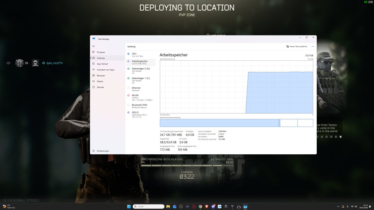Viewport: 374px width, 210px height.
Task: Open the blue mail app on taskbar
Action: tap(175, 207)
